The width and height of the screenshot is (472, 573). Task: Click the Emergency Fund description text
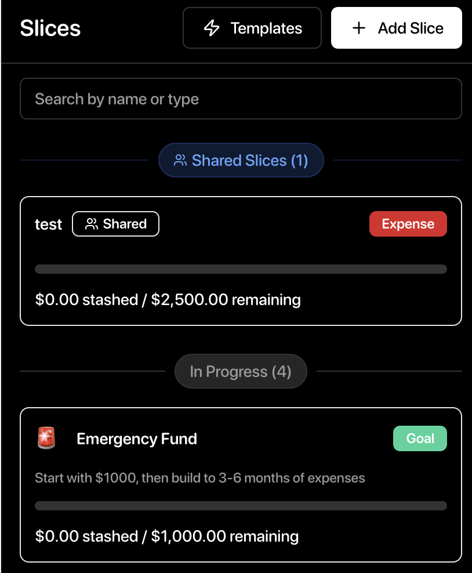[x=200, y=478]
